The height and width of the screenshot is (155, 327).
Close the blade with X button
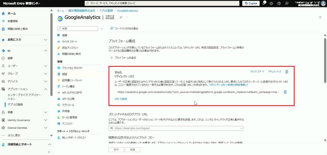[320, 17]
